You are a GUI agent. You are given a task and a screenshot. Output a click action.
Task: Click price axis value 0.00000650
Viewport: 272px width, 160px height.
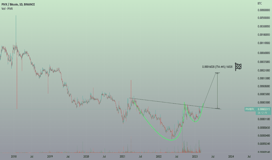pyautogui.click(x=264, y=128)
